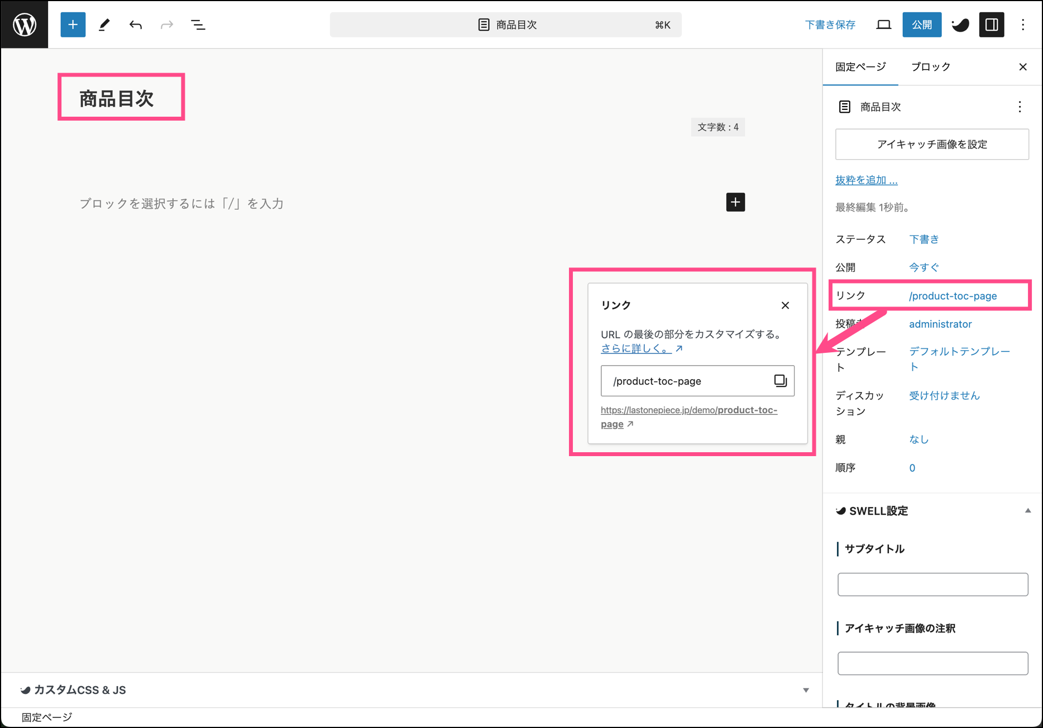Image resolution: width=1043 pixels, height=728 pixels.
Task: Click the 下書き保存 link
Action: tap(830, 25)
